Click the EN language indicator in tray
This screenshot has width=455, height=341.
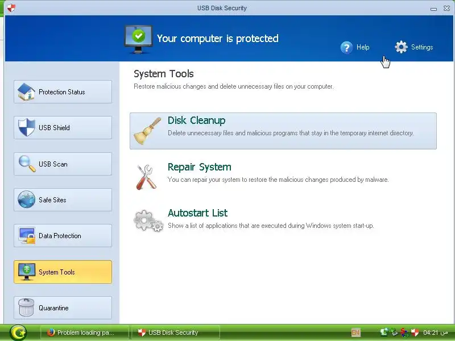355,332
